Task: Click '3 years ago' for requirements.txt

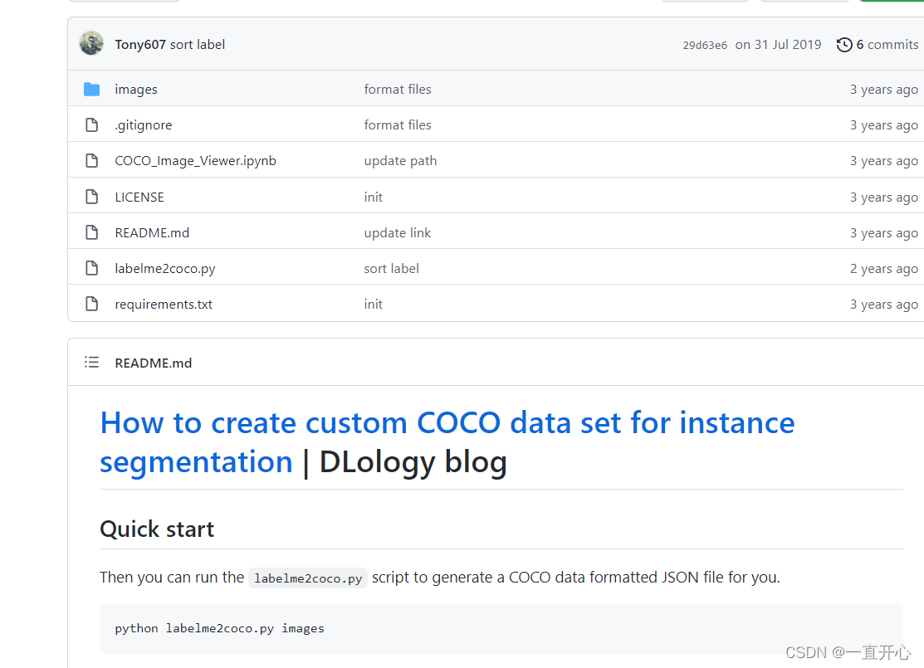Action: coord(884,305)
